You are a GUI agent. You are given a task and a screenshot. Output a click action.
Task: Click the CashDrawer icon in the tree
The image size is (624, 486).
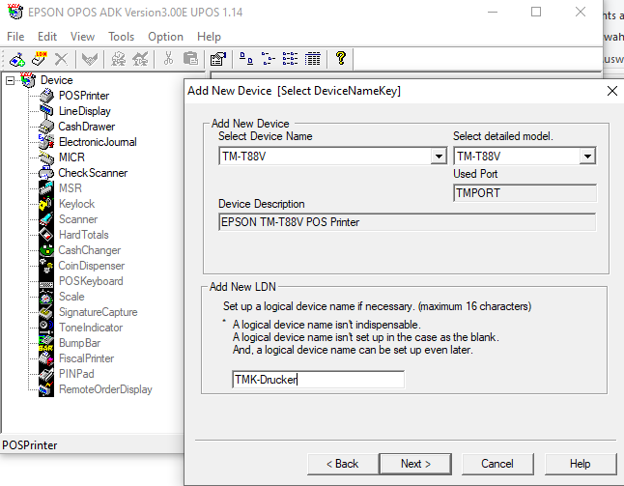tap(46, 127)
